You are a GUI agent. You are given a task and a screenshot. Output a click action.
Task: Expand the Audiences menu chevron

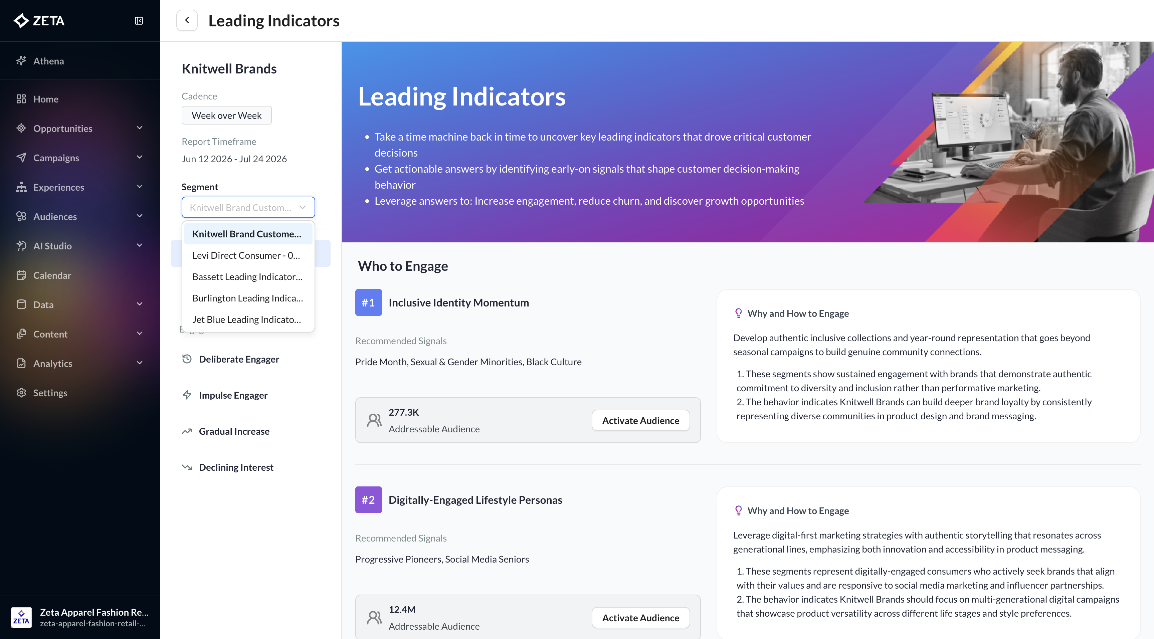pos(139,216)
